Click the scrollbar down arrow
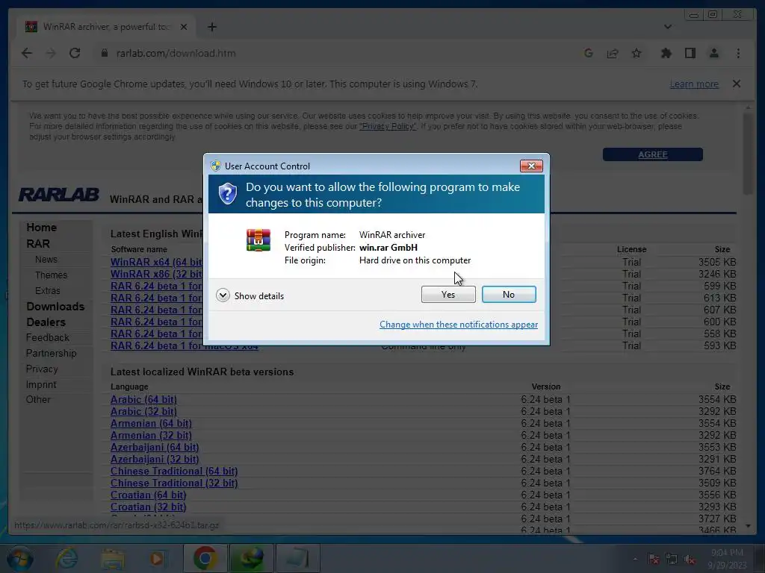Screen dimensions: 765x573 (748, 526)
